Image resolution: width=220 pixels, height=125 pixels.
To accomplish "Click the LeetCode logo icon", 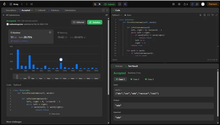I will coord(5,4).
